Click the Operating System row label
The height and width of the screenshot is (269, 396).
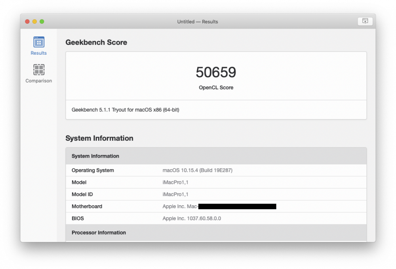point(93,170)
